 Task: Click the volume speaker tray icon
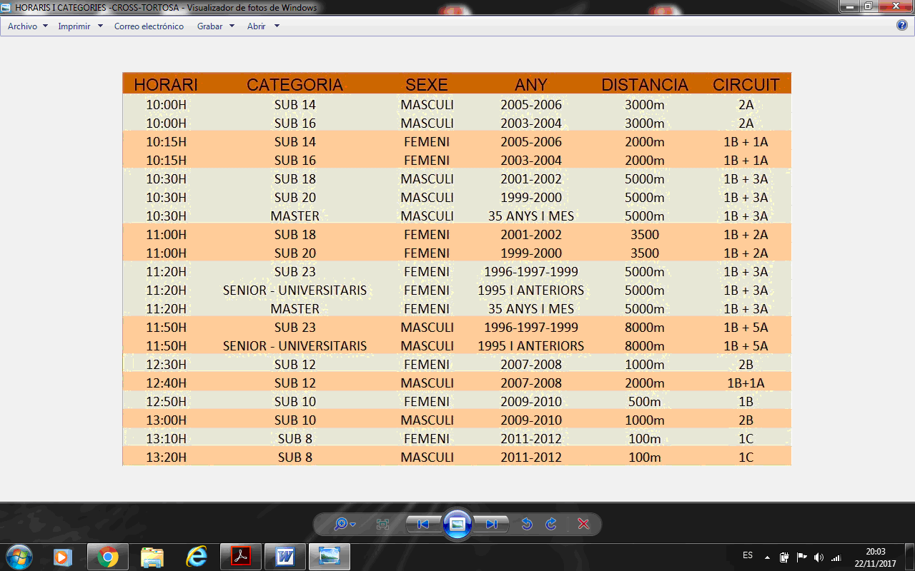click(x=818, y=557)
